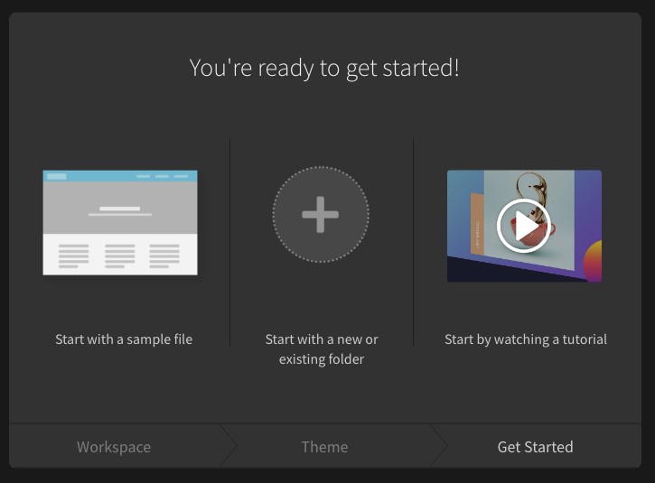Switch to the Theme step

click(x=324, y=447)
